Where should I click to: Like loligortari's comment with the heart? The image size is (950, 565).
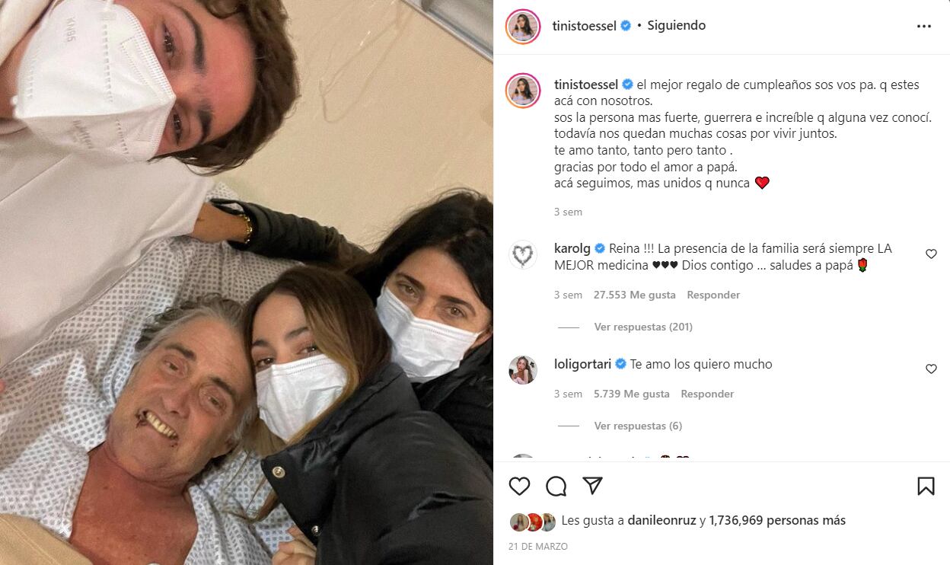[931, 369]
